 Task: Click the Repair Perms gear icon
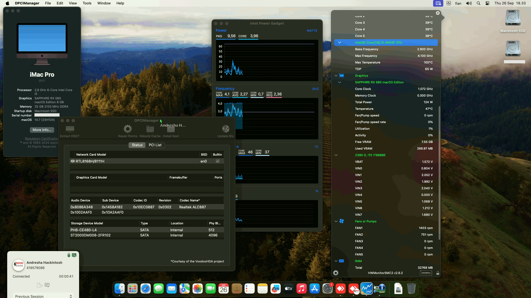[127, 129]
